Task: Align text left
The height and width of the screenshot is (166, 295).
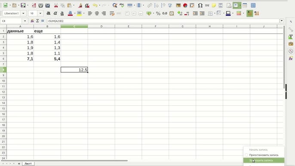Action: click(90, 13)
